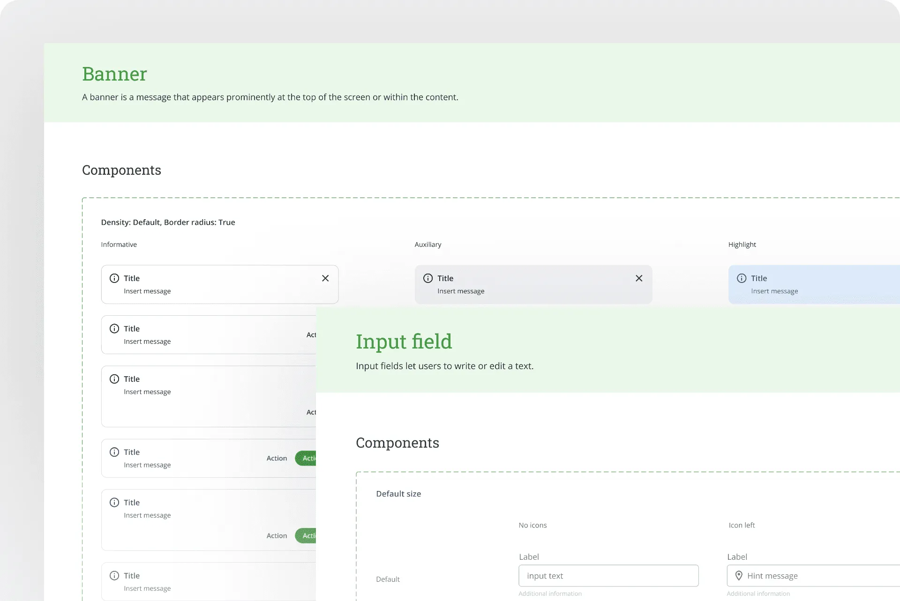Click info icon in fourth Informative banner
Viewport: 900px width, 601px height.
tap(114, 452)
